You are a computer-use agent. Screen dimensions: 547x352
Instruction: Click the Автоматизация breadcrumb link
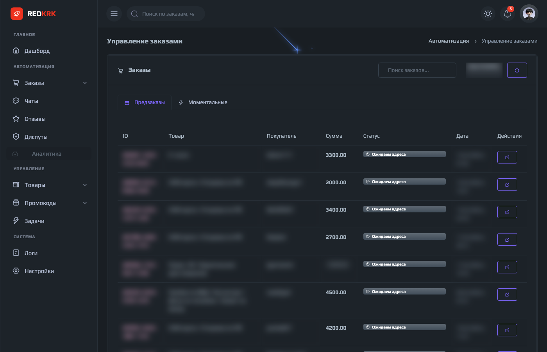coord(449,41)
